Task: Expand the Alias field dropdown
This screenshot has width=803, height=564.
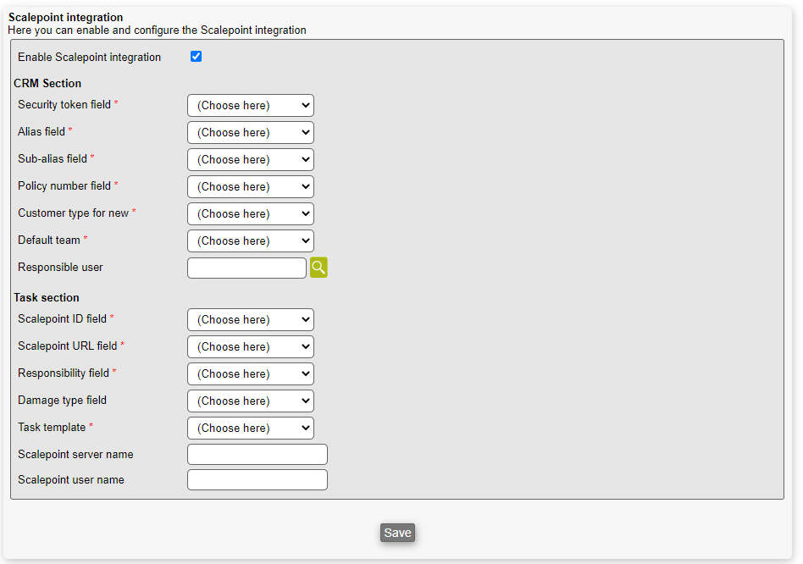Action: (250, 133)
